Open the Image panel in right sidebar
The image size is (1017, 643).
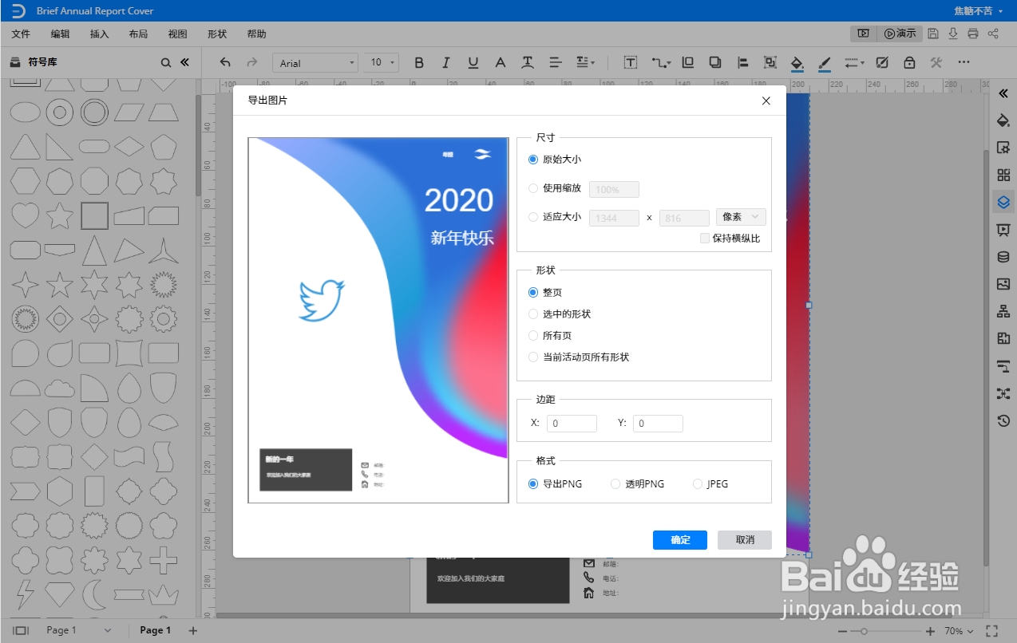tap(1003, 284)
